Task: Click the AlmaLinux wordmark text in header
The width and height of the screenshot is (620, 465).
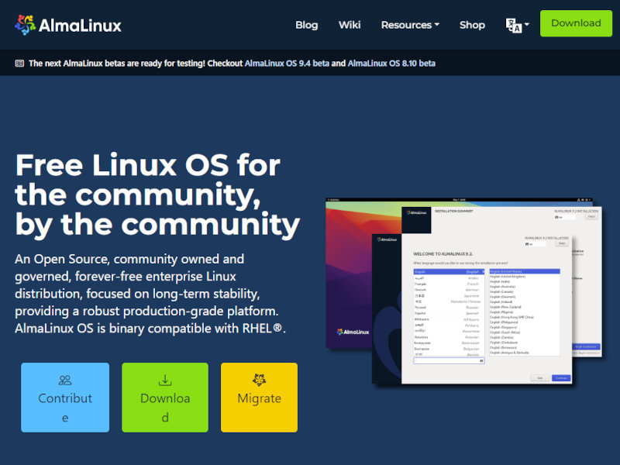Action: (x=81, y=25)
